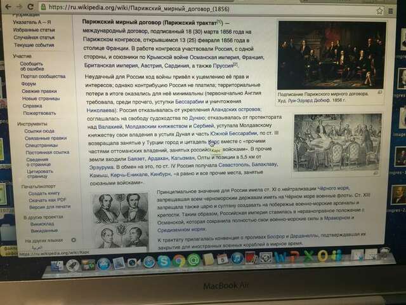Open the Эрзурума article link
This screenshot has width=406, height=305.
[101, 167]
